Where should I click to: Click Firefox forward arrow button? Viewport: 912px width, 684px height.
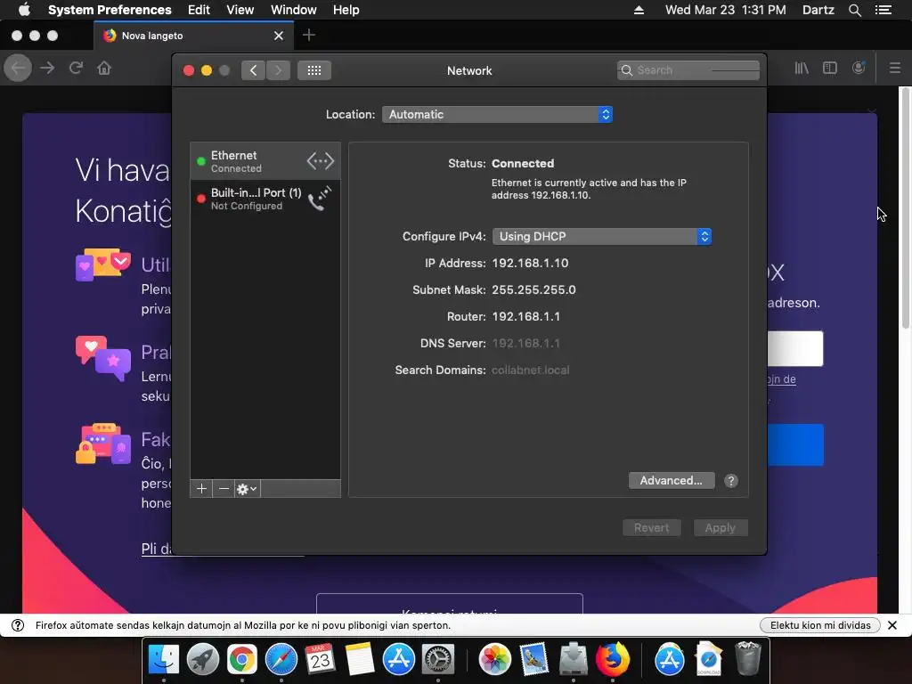click(x=47, y=68)
